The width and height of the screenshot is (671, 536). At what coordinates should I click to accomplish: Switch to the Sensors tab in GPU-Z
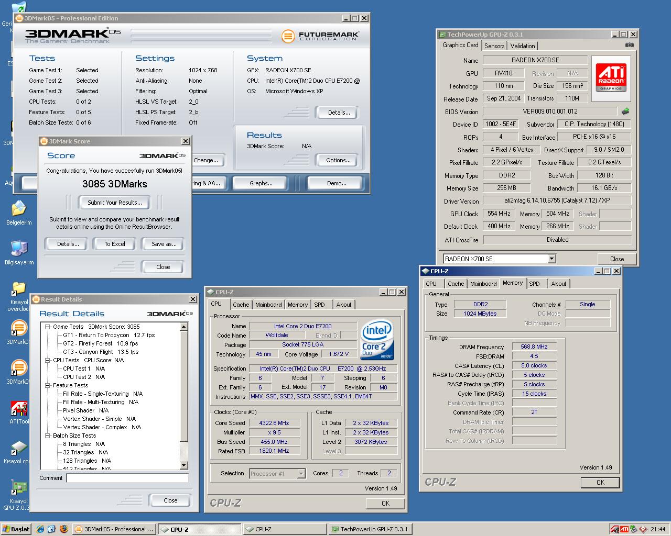(x=494, y=46)
